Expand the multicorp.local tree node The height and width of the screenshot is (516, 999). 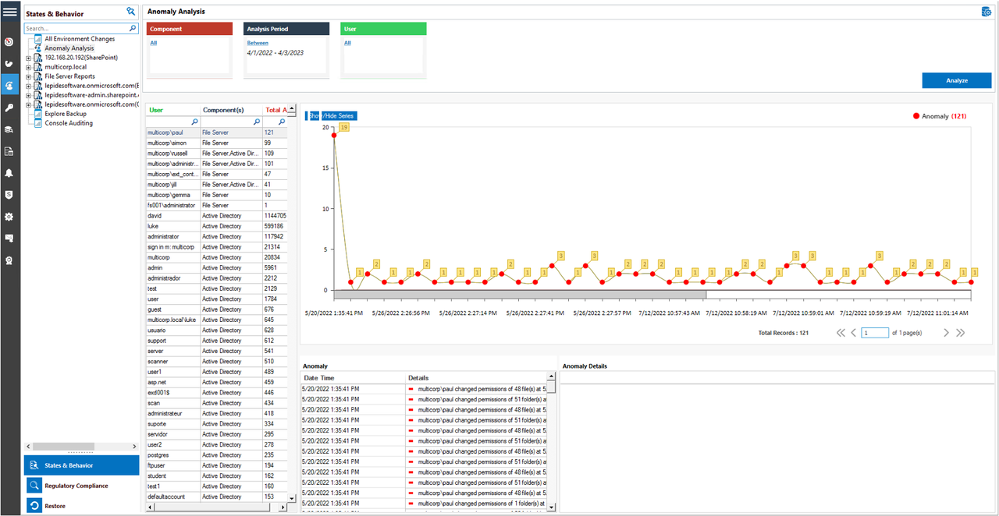(x=29, y=67)
